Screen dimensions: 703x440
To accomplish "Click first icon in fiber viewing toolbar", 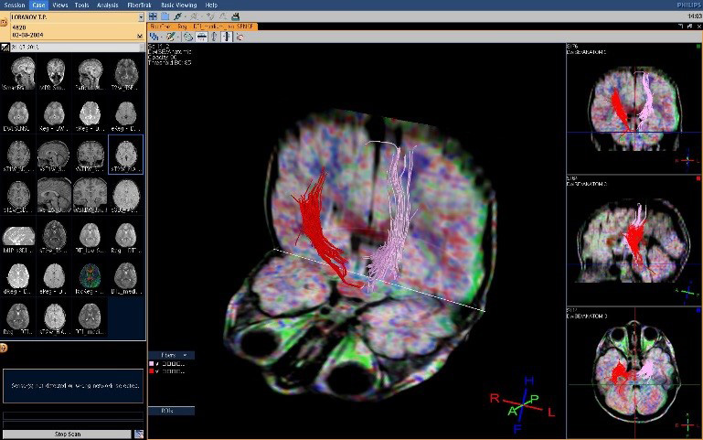I will point(154,37).
